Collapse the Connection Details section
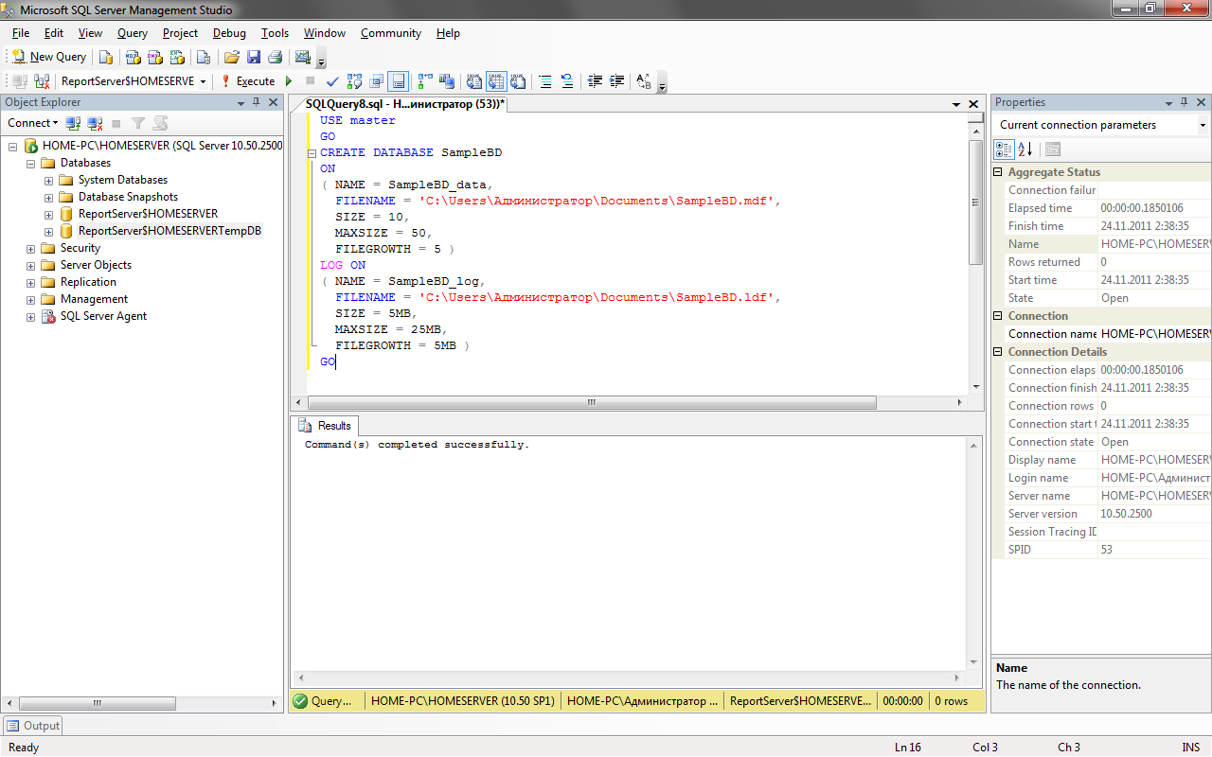 click(998, 352)
